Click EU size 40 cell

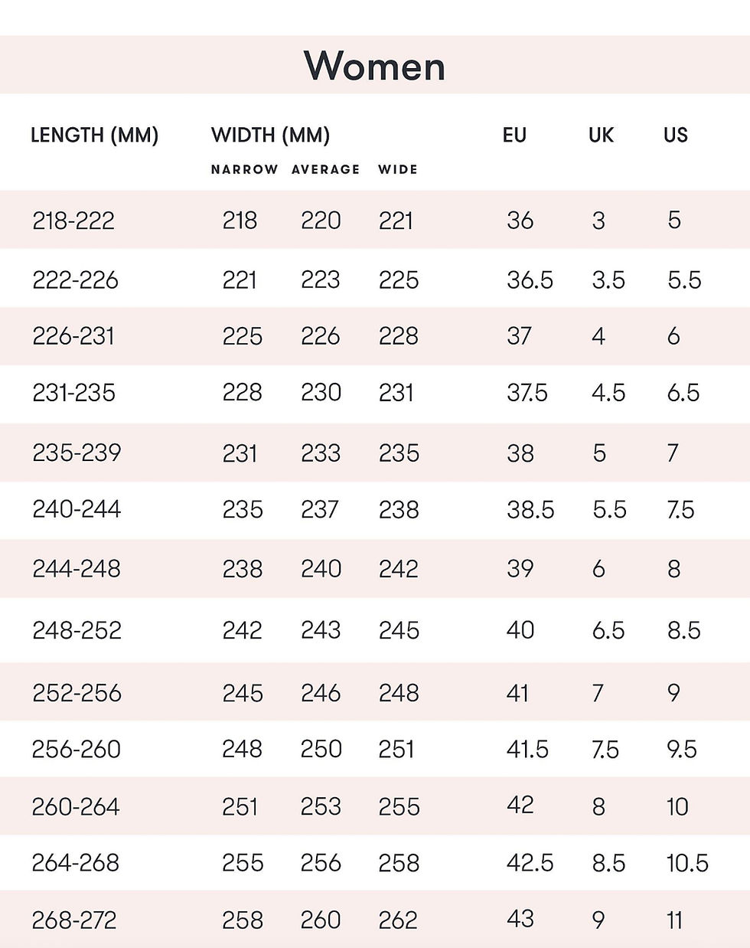(520, 630)
